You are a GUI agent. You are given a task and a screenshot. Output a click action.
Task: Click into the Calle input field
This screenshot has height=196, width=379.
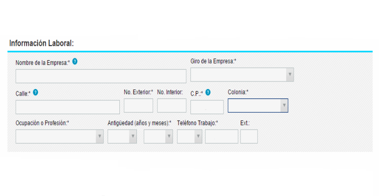point(68,107)
